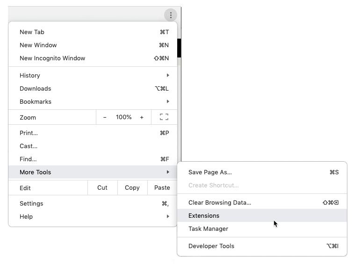Open Extensions from More Tools
This screenshot has width=353, height=264.
pyautogui.click(x=204, y=216)
